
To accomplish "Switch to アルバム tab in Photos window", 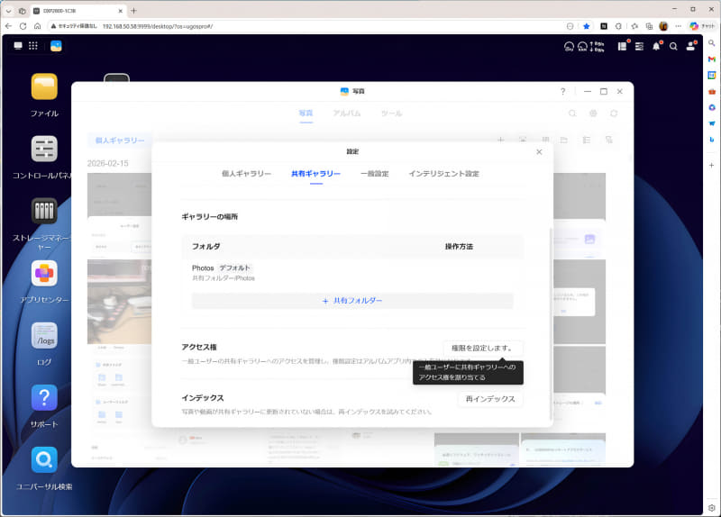I will tap(347, 113).
